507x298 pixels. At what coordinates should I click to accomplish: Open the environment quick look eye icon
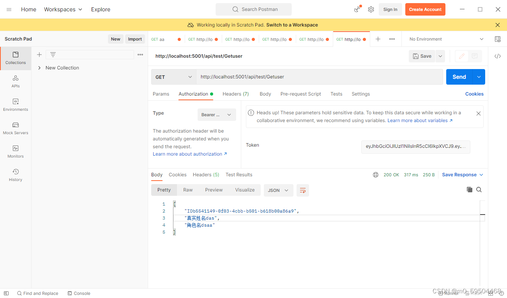498,39
